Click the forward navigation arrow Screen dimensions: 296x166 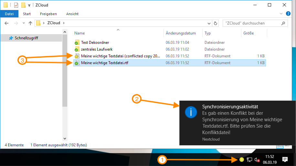point(16,23)
